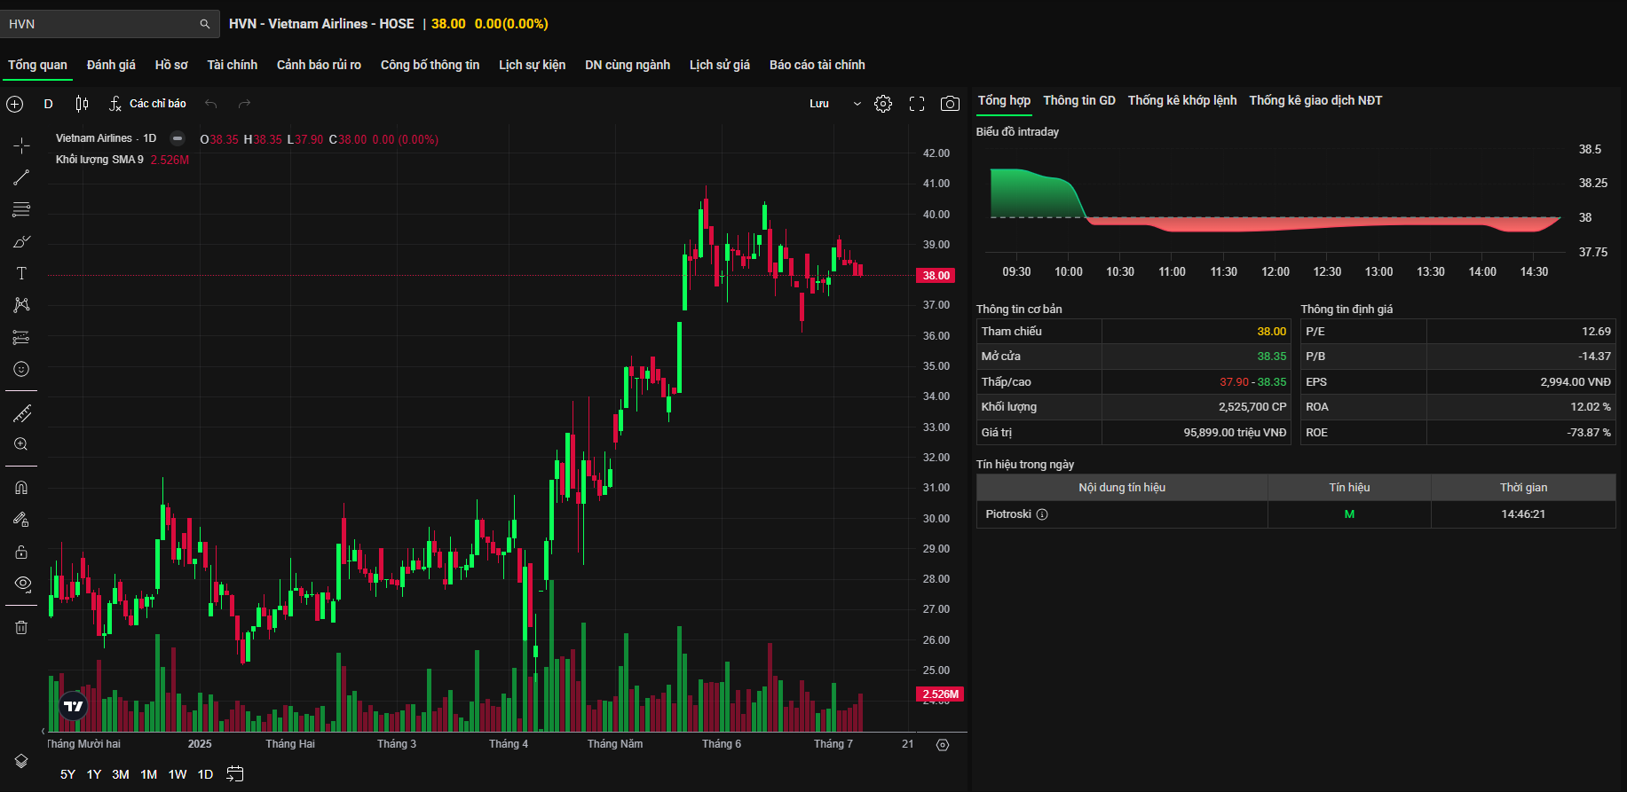Image resolution: width=1627 pixels, height=792 pixels.
Task: Select the Thông tin GD tab
Action: [1079, 100]
